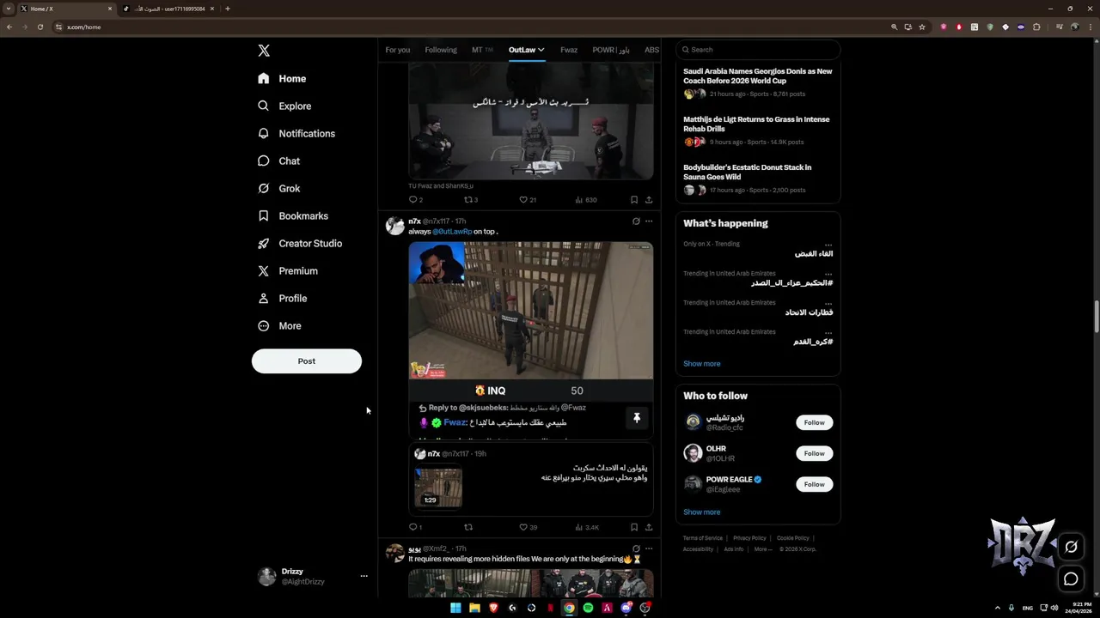Viewport: 1100px width, 618px height.
Task: Open floating Grok button at bottom right
Action: click(x=1071, y=547)
